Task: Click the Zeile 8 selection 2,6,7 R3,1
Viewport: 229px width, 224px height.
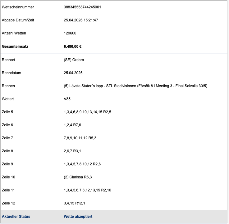Action: pyautogui.click(x=73, y=151)
